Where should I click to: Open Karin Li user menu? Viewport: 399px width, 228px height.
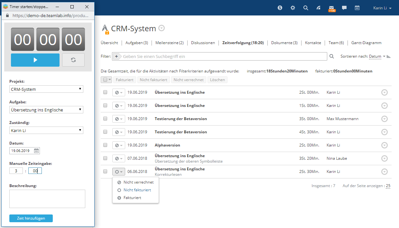click(382, 8)
